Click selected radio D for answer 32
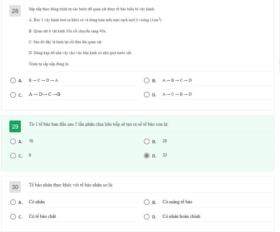280x232 pixels. 147,155
